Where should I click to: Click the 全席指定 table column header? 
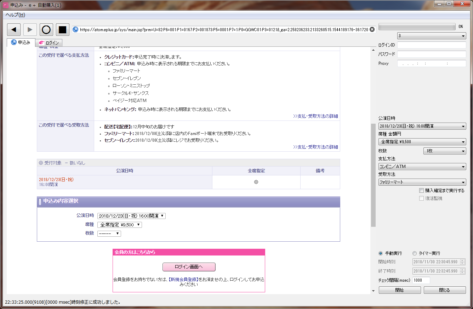pos(256,171)
